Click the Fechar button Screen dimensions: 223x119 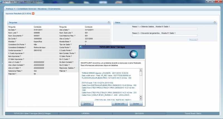pyautogui.click(x=136, y=104)
